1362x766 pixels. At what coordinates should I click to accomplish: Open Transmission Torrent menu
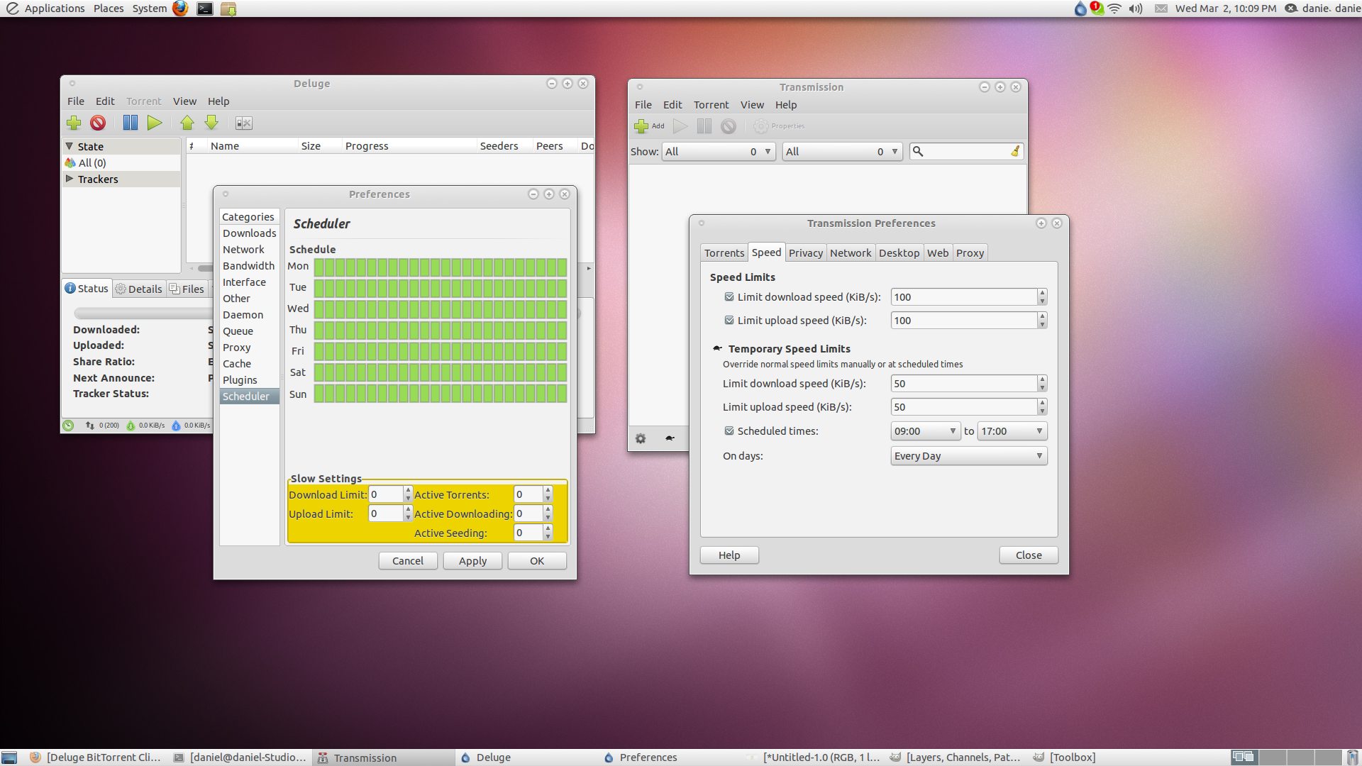(711, 105)
